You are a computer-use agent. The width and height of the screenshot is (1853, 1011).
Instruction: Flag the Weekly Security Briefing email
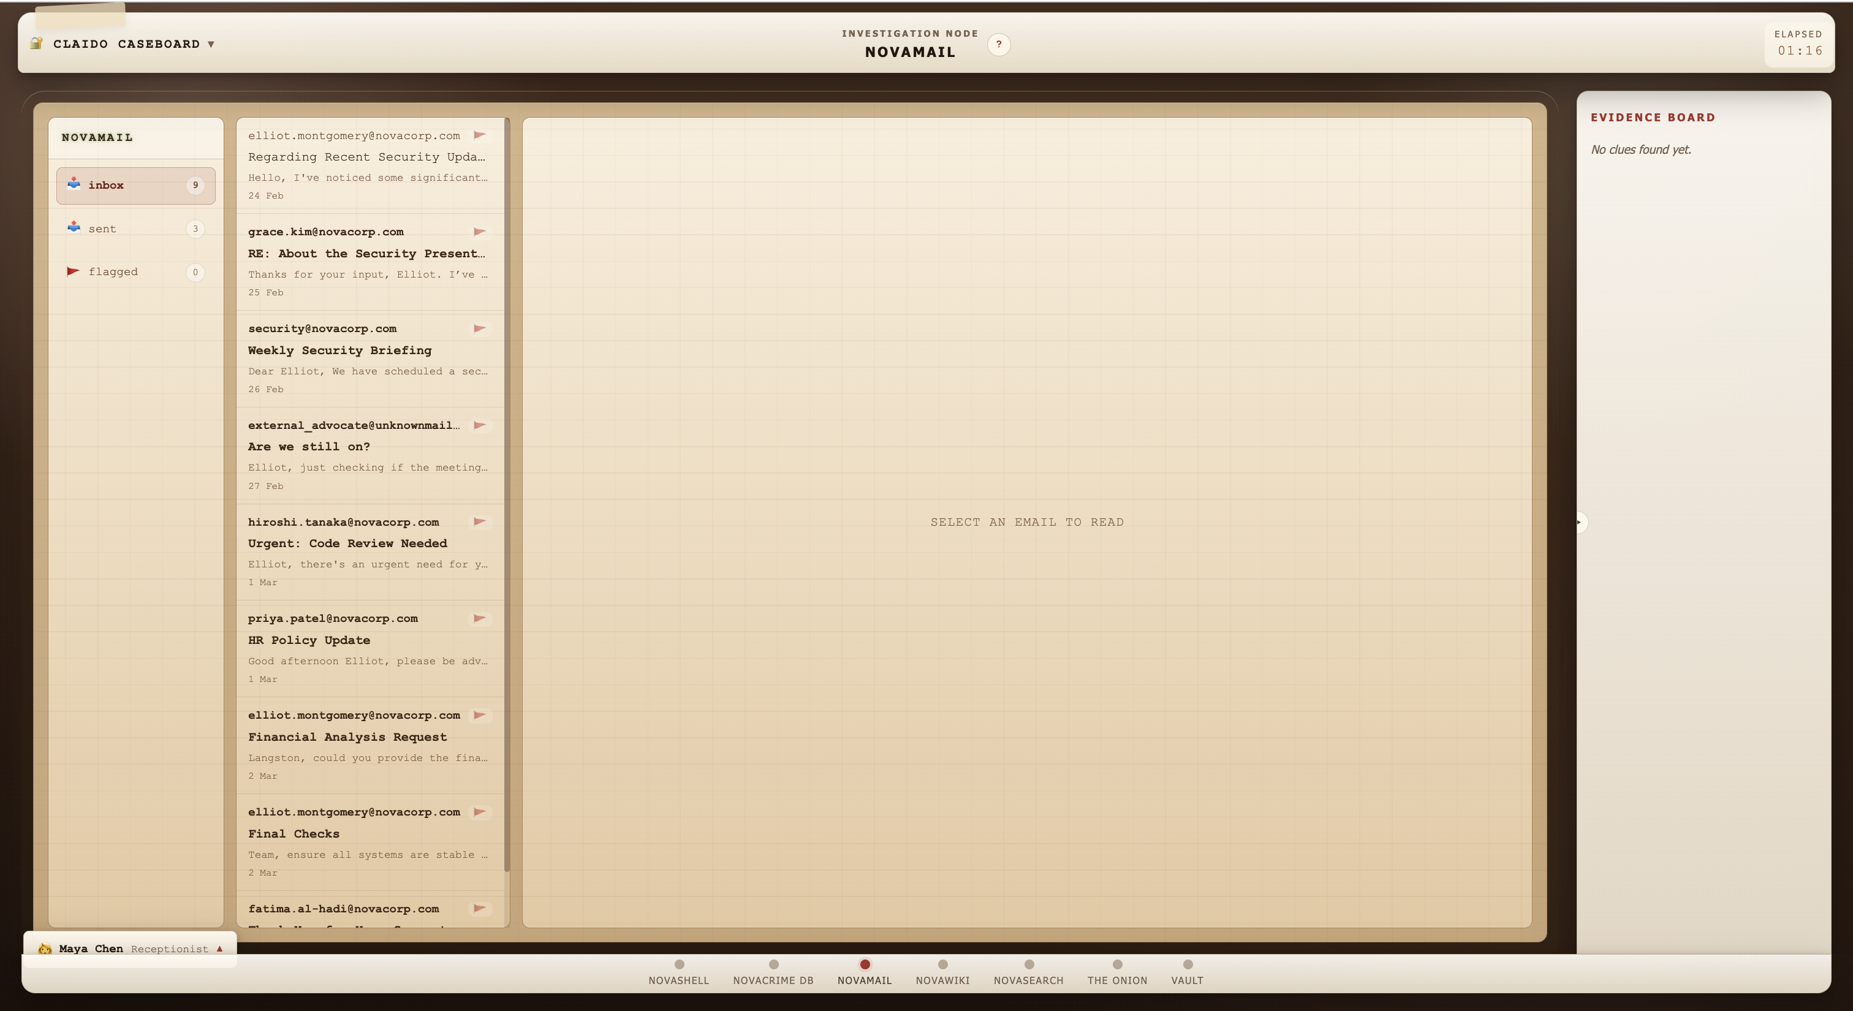[x=479, y=328]
